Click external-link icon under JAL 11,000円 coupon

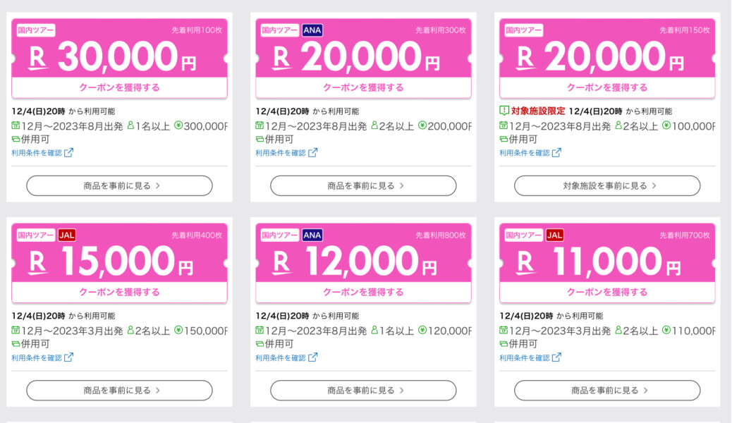click(556, 357)
